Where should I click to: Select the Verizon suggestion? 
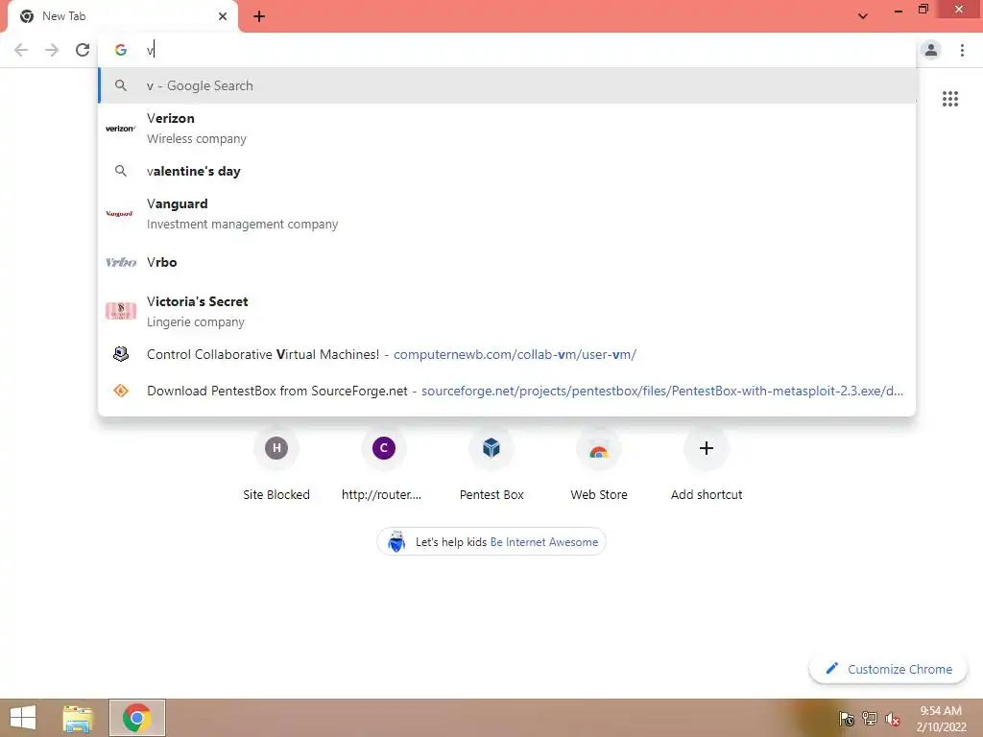[507, 129]
